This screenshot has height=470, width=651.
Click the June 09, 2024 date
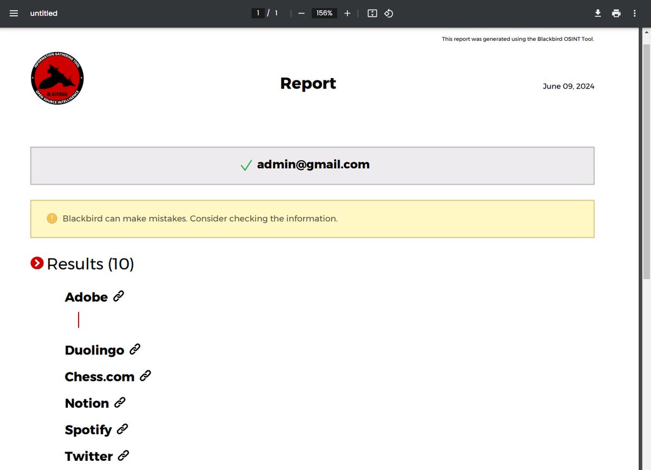point(569,86)
